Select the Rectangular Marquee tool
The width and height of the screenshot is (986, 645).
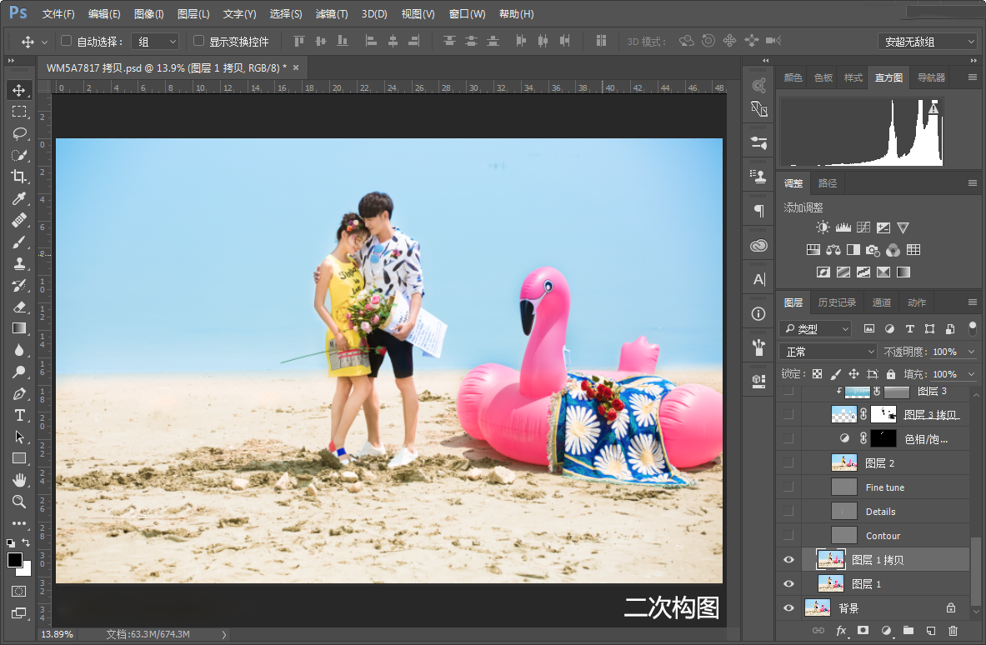coord(19,112)
